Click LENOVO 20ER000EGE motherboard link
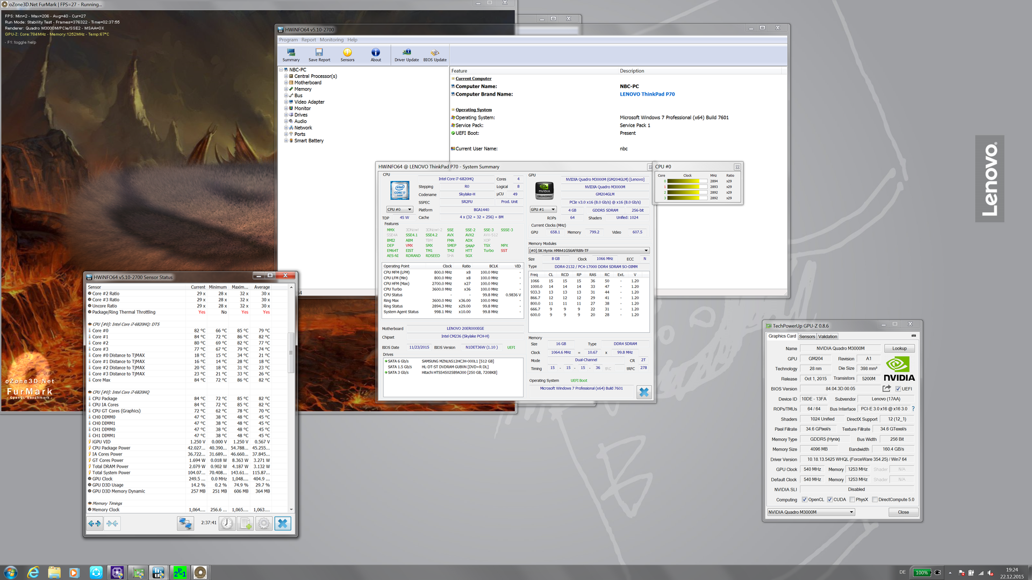The image size is (1032, 580). 465,329
